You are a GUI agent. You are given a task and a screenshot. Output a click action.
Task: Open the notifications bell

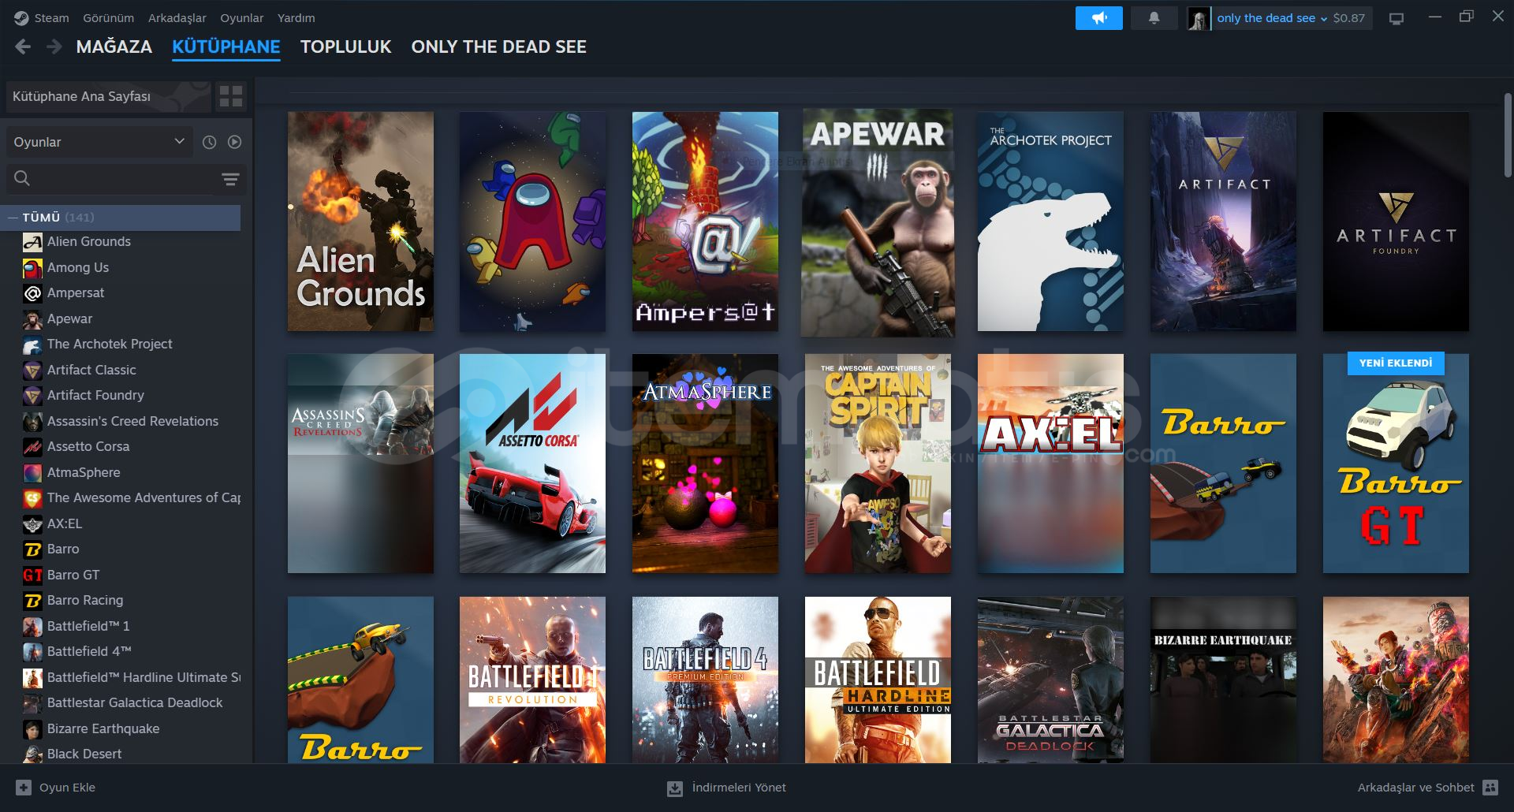(x=1154, y=18)
